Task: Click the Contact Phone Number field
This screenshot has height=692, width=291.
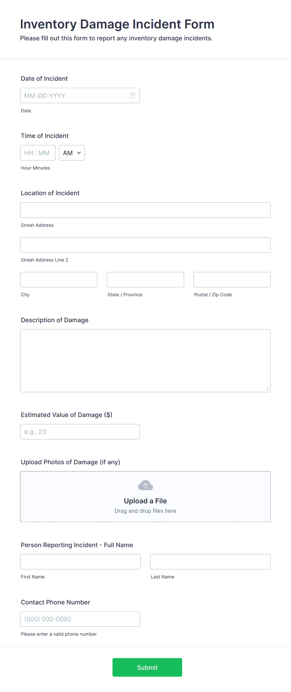Action: 80,618
